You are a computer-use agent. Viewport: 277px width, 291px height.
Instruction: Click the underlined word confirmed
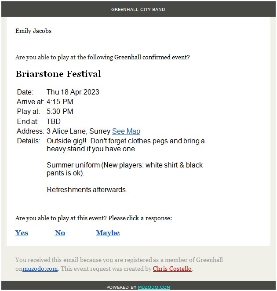click(x=156, y=58)
